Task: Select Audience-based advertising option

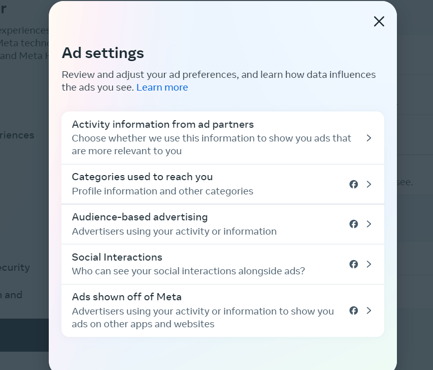Action: point(140,217)
